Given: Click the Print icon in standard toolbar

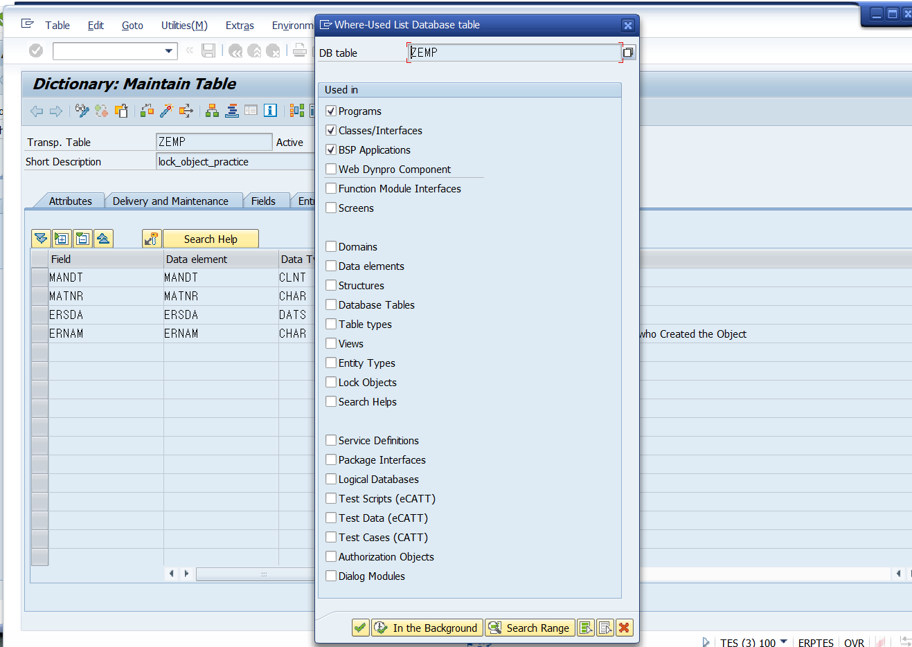Looking at the screenshot, I should tap(299, 51).
